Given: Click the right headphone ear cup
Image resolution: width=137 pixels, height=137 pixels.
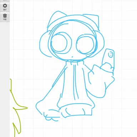Looking at the screenshot, I should click(100, 44).
